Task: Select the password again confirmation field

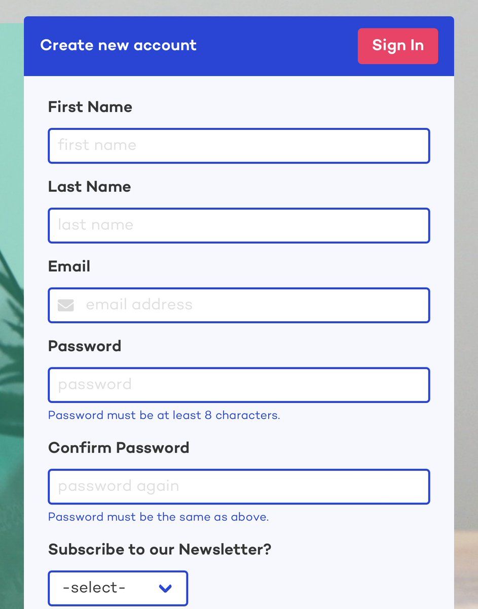Action: click(x=239, y=487)
